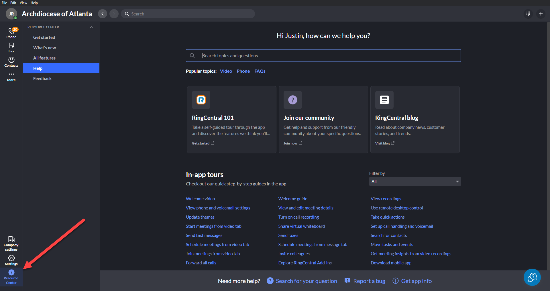Open the Send faxes tour

coord(288,235)
